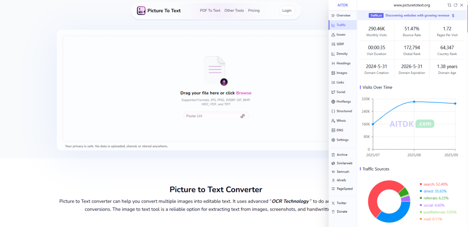The height and width of the screenshot is (227, 468).
Task: Click the 290.46K Monthly Visits value
Action: pyautogui.click(x=377, y=29)
